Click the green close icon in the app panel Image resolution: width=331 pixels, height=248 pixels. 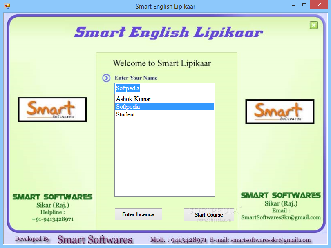tap(313, 25)
